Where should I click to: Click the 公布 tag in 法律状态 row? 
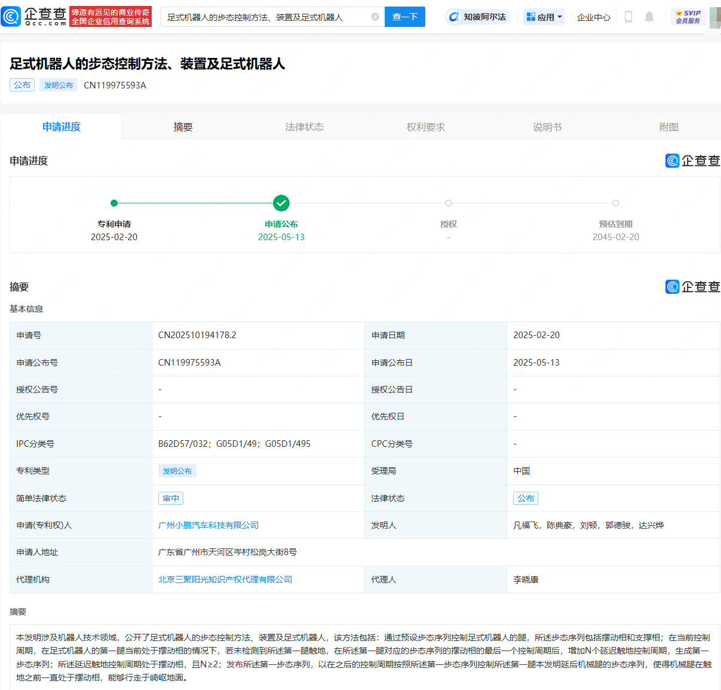(x=526, y=498)
